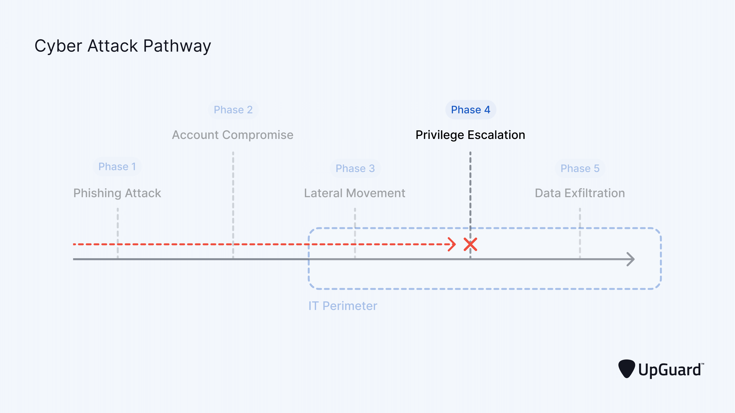
Task: Select the Phase 5 badge
Action: tap(580, 169)
